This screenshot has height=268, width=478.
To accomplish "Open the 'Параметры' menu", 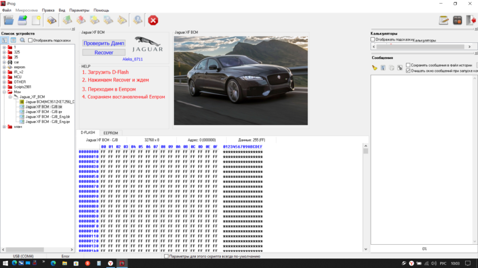I will coord(79,10).
